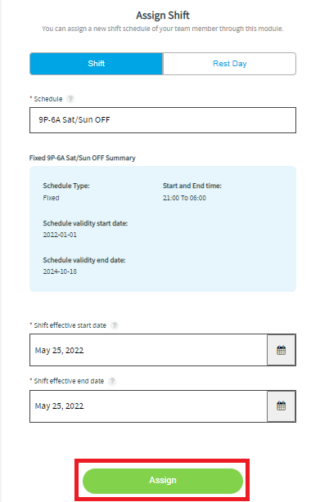Click the Shift effective end date label
This screenshot has height=502, width=320.
(x=69, y=381)
